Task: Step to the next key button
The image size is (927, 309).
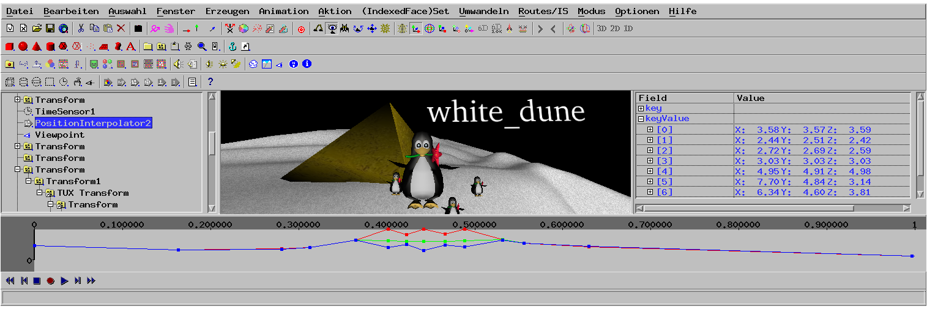Action: click(78, 281)
